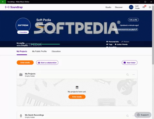Open the notifications envelope icon

144,7
